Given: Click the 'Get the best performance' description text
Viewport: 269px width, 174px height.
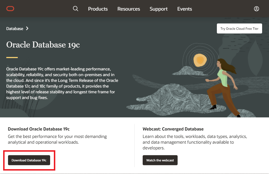Looking at the screenshot, I should [x=57, y=139].
